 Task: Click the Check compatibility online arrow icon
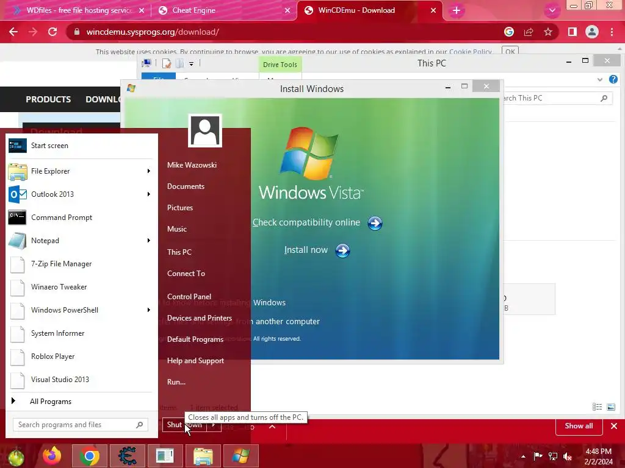tap(375, 223)
